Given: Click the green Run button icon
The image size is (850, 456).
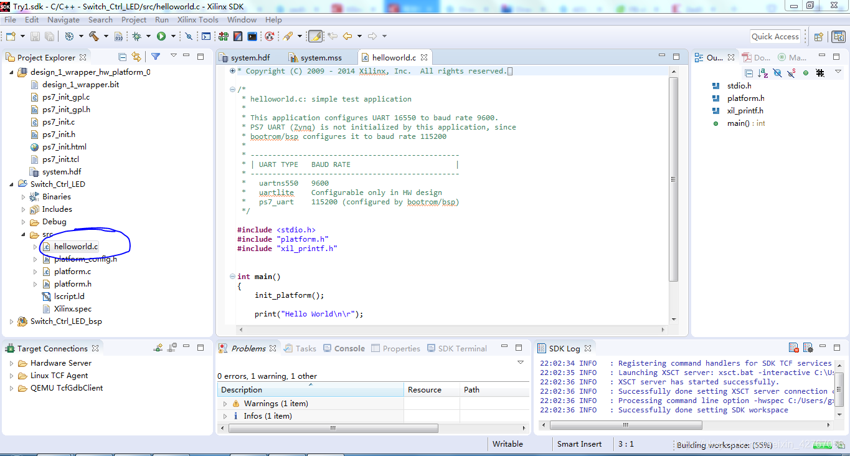Looking at the screenshot, I should click(161, 37).
